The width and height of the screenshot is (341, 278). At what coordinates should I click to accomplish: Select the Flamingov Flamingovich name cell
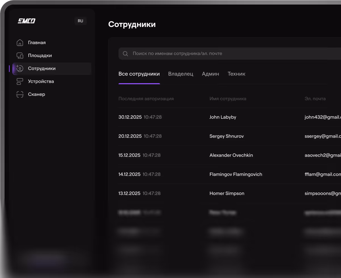coord(236,174)
